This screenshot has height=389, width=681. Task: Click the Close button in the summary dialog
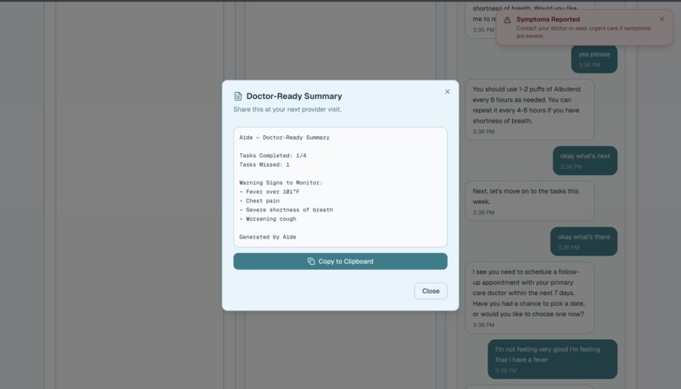[x=430, y=291]
